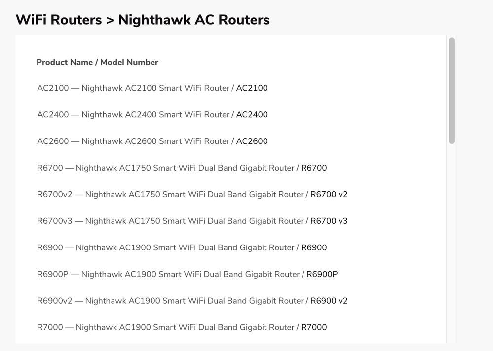Click the 'Product Name / Model Number' column header

(97, 62)
